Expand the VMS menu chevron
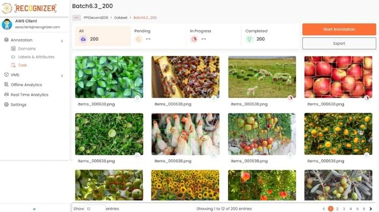379x212 pixels. click(62, 76)
